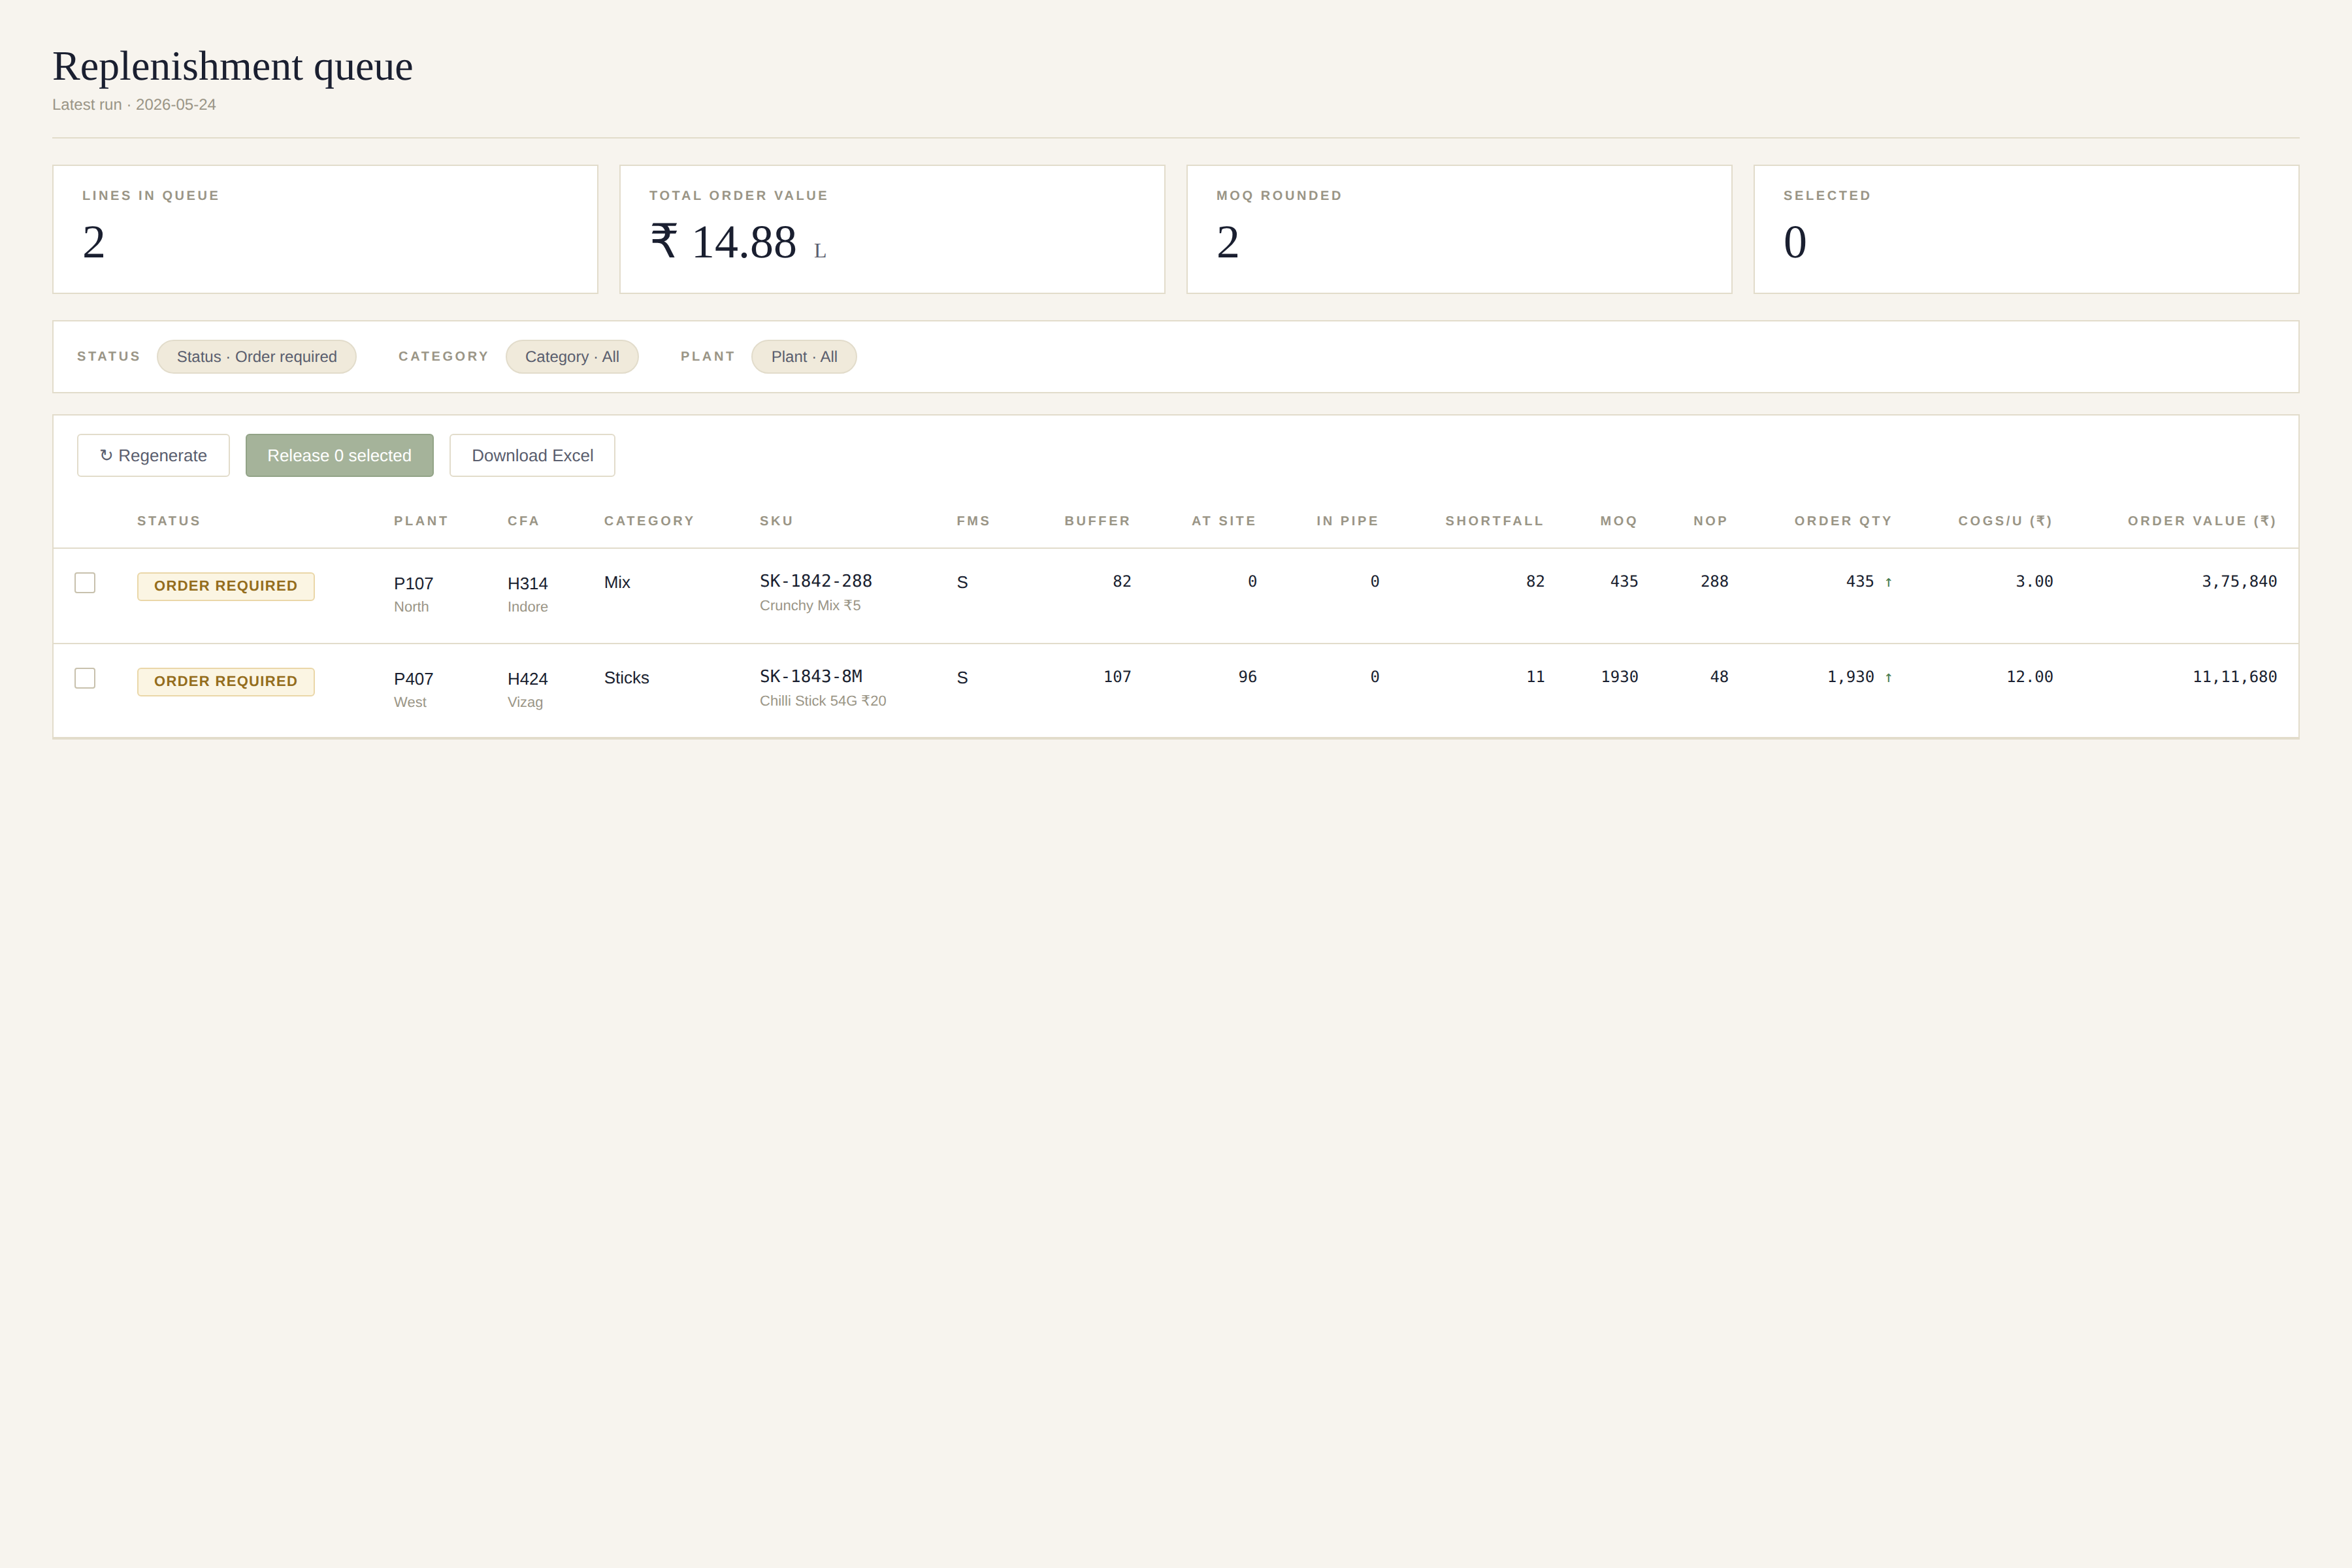Click the CFA column header
The image size is (2352, 1568).
523,521
